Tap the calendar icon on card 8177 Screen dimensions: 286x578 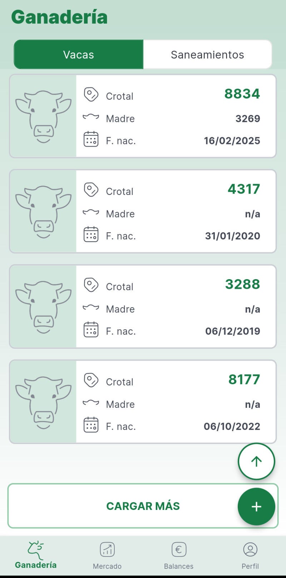coord(91,425)
